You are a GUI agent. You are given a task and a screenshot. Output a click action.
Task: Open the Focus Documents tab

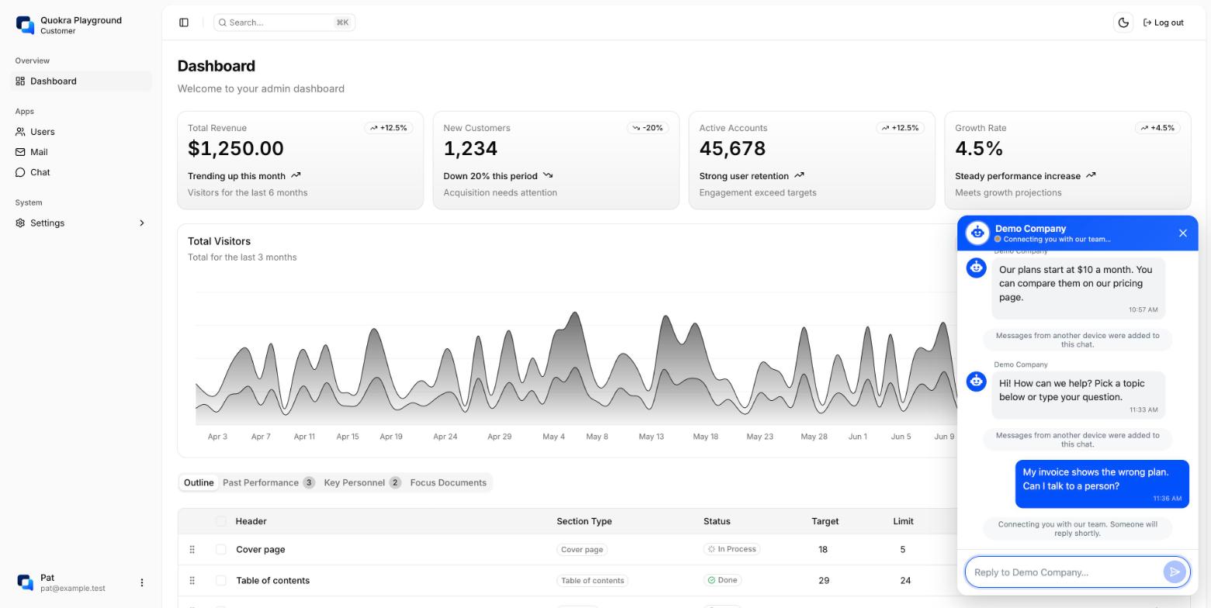[448, 482]
